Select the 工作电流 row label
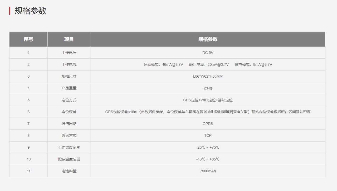Image resolution: width=337 pixels, height=191 pixels. (x=69, y=64)
